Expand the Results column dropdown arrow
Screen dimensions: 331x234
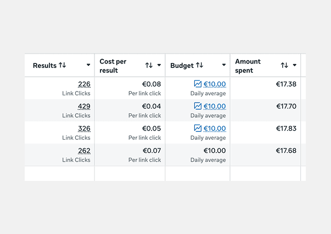coord(88,65)
